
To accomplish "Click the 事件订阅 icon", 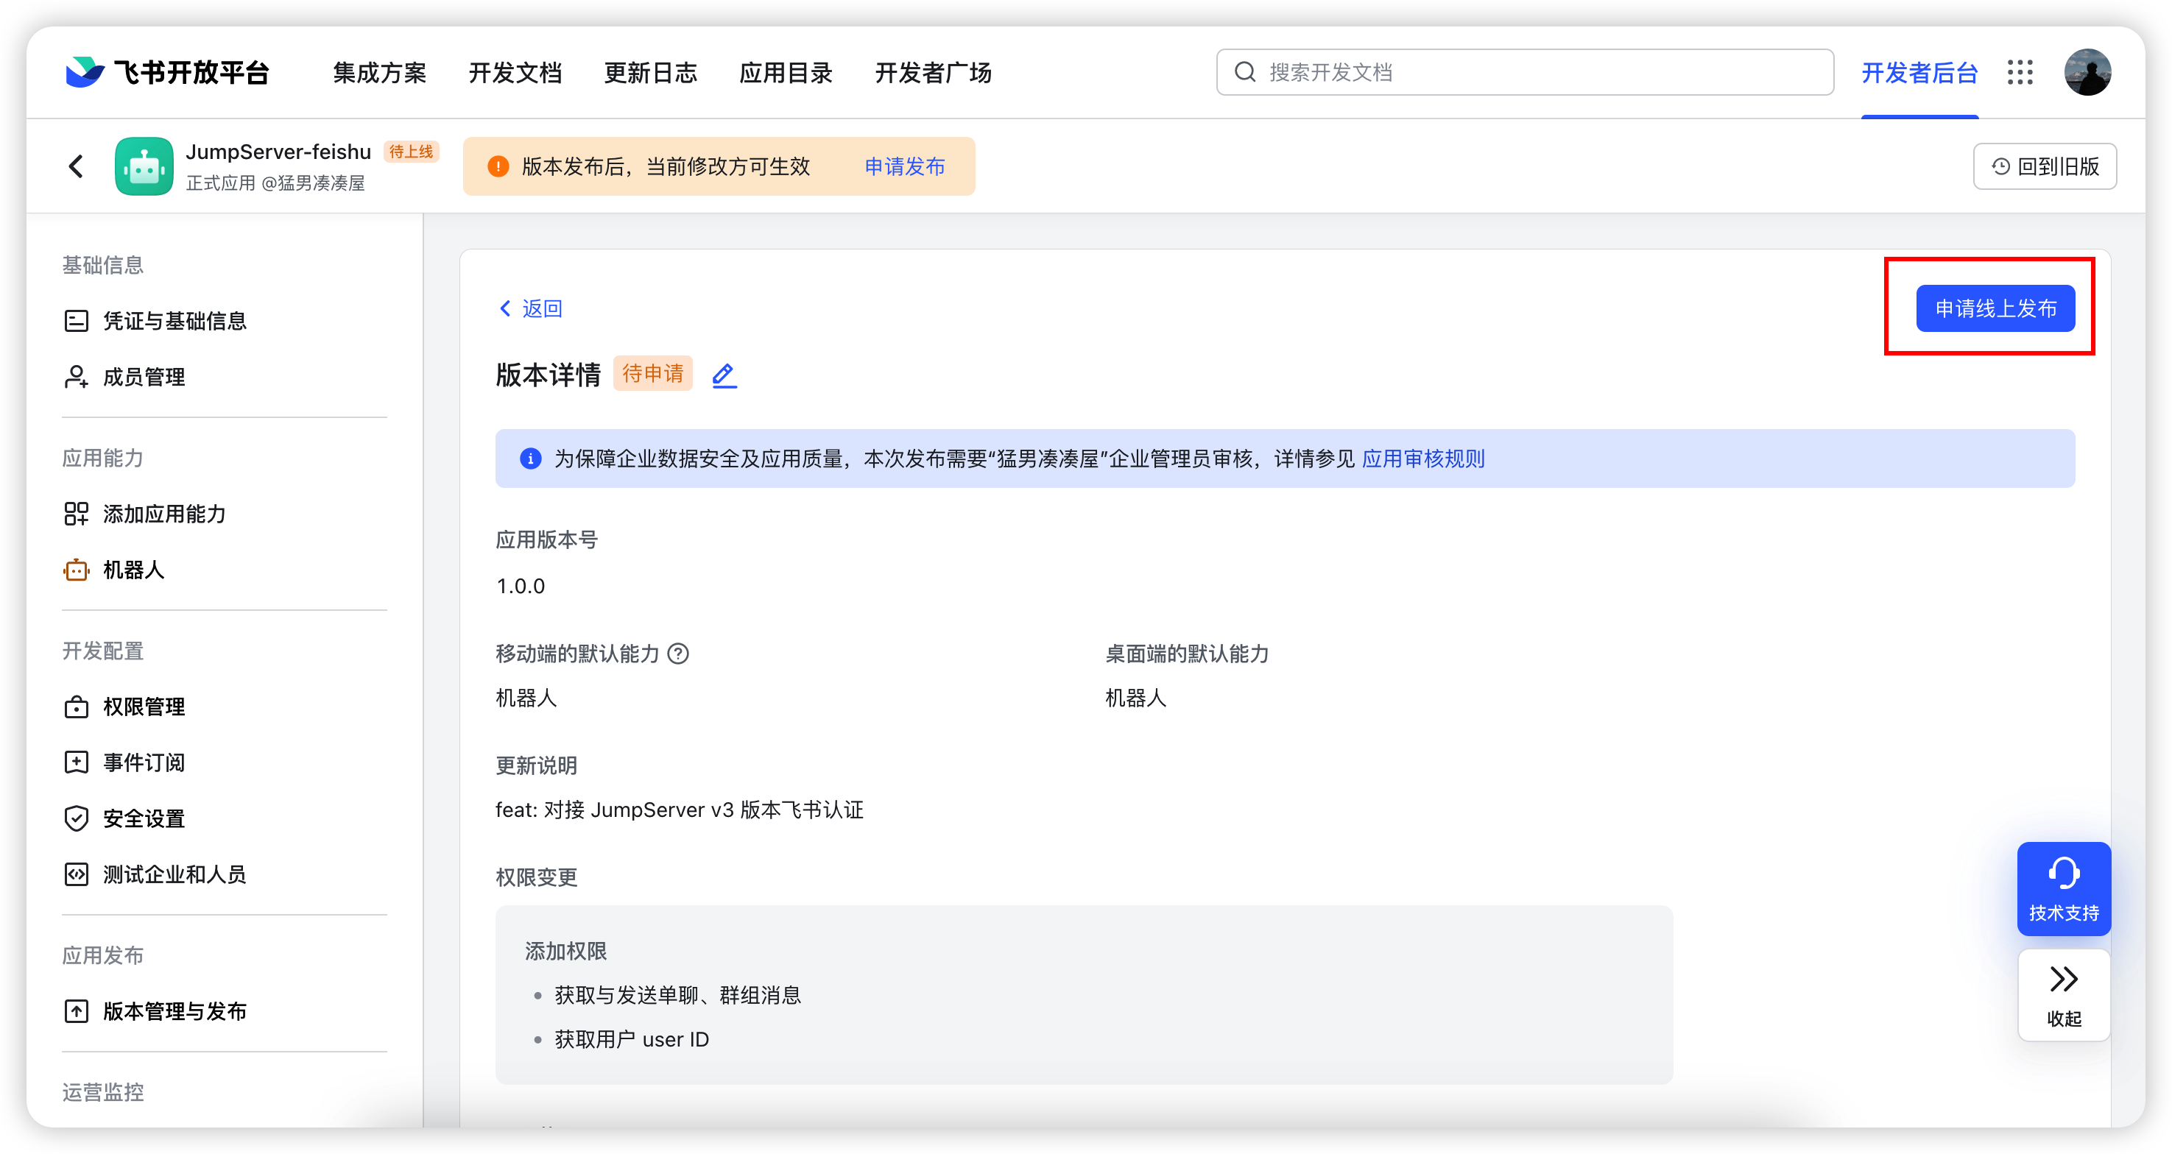I will [x=76, y=762].
